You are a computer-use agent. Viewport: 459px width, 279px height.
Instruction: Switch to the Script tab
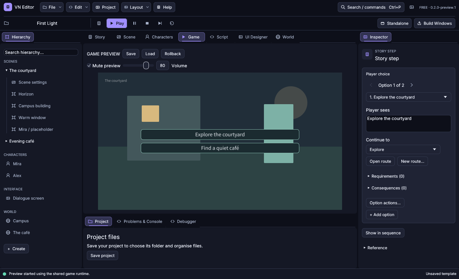(219, 37)
